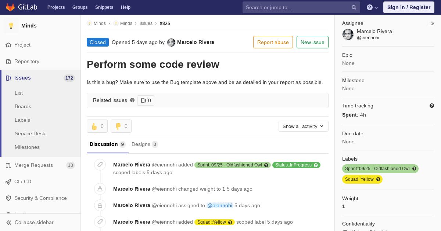The height and width of the screenshot is (231, 441).
Task: Click help icon on sidebar Sprint label
Action: pos(414,169)
